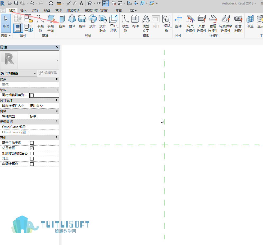
Task: Switch to the 注释 ribbon tab
Action: pyautogui.click(x=35, y=10)
